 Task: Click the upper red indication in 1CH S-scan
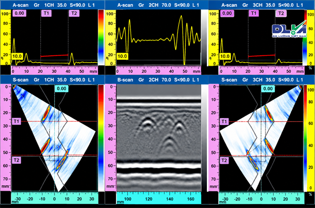point(46,113)
